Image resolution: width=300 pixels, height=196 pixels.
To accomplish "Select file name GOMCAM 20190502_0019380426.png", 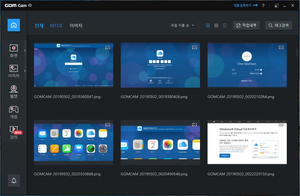I will [154, 97].
